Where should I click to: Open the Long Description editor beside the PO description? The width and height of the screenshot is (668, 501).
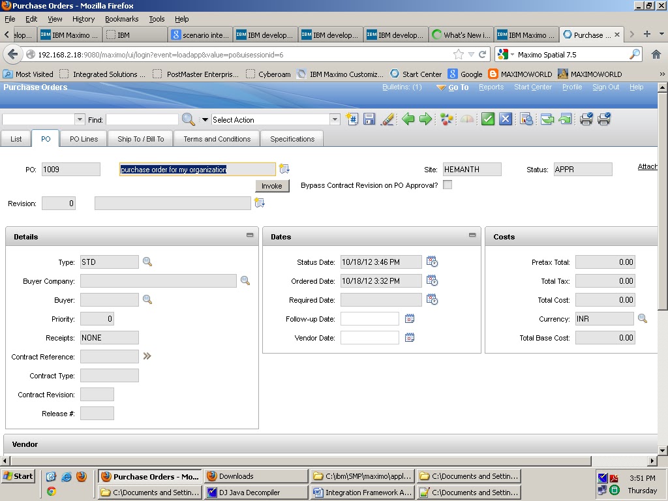[x=284, y=168]
